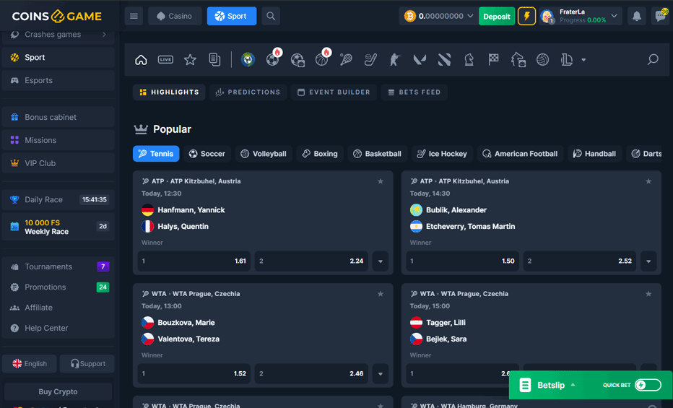Select the chess knight icon
The width and height of the screenshot is (673, 408).
click(x=469, y=60)
